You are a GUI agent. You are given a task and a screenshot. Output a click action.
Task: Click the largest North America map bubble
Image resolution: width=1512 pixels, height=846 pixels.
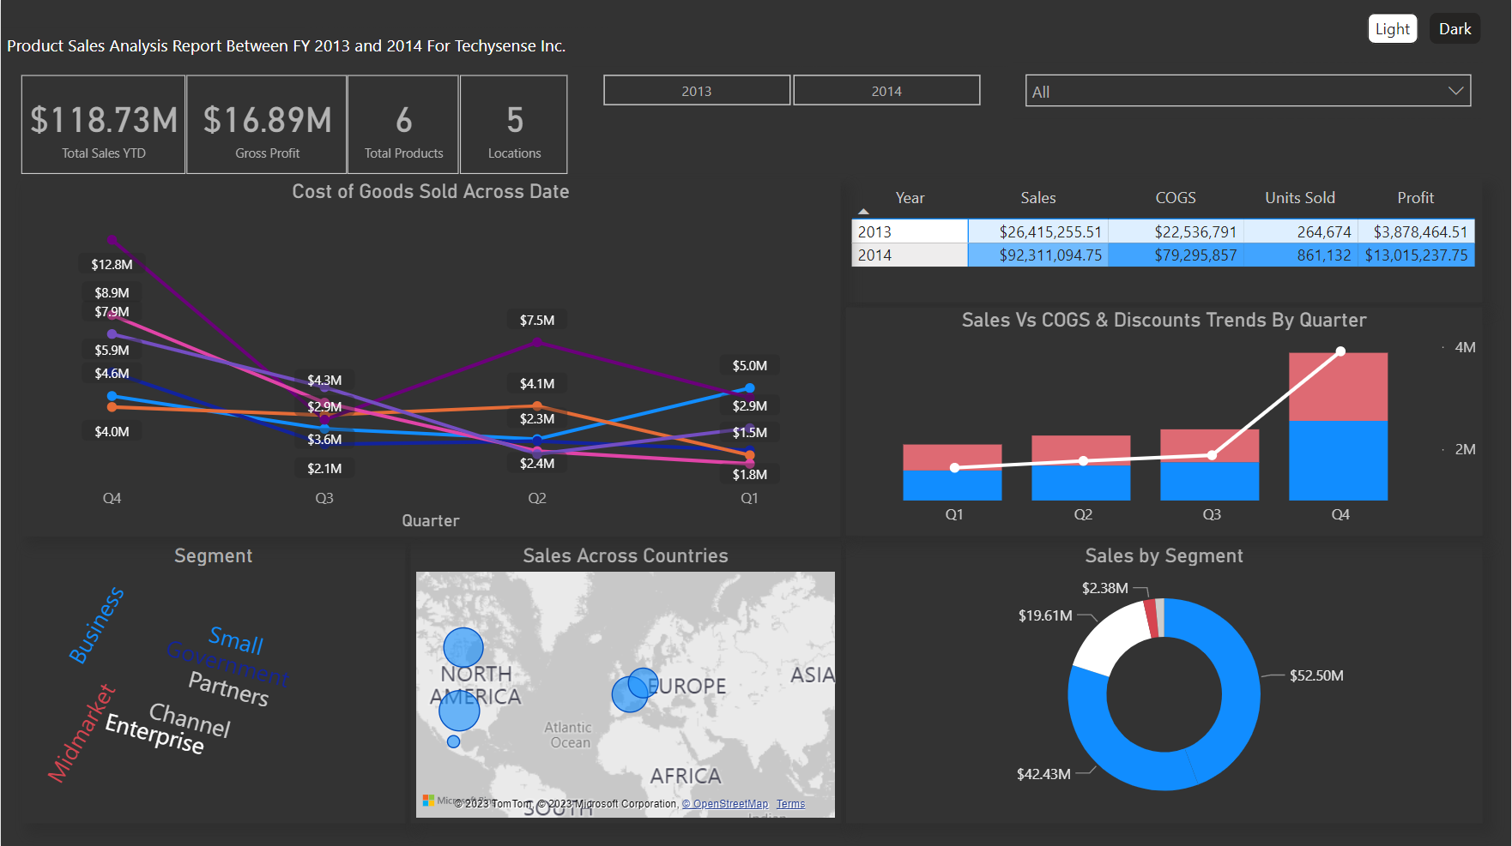click(x=459, y=711)
